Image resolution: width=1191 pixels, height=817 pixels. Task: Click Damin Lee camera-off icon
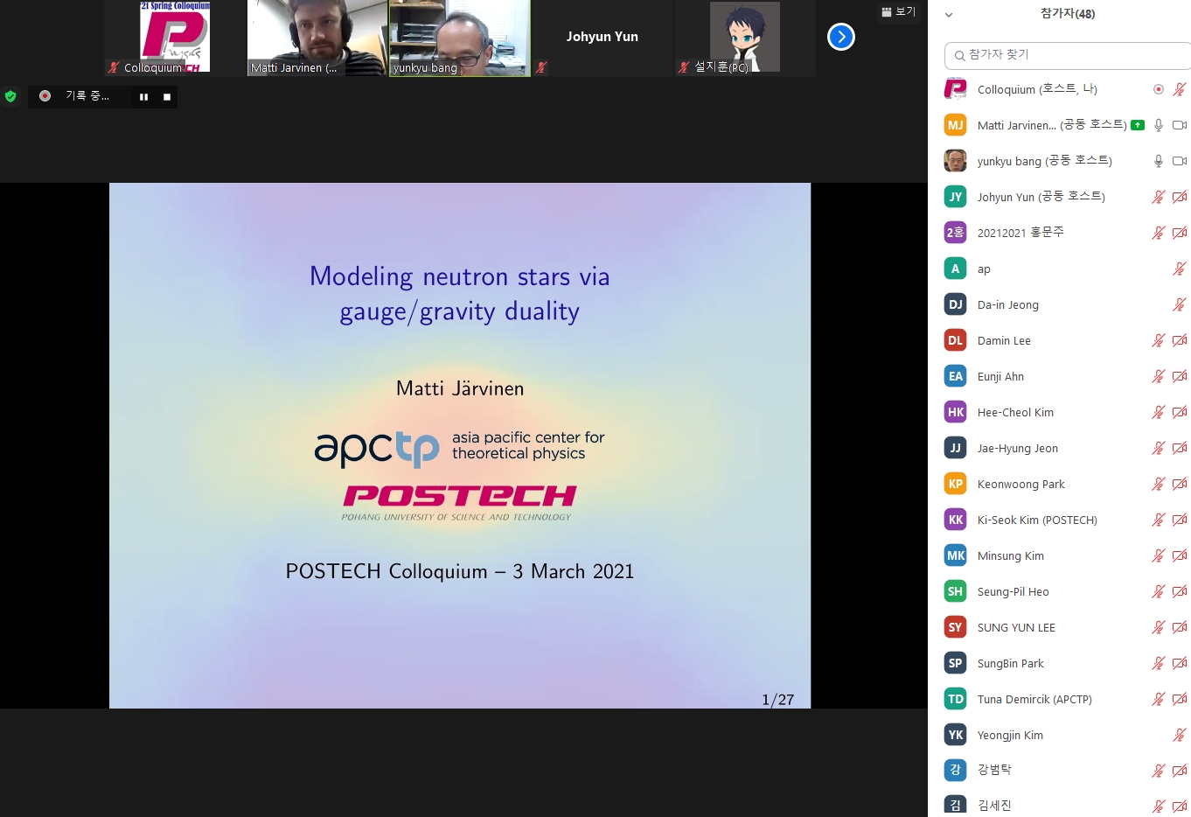tap(1180, 340)
